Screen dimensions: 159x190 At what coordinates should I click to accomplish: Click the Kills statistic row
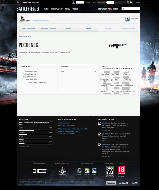point(79,72)
